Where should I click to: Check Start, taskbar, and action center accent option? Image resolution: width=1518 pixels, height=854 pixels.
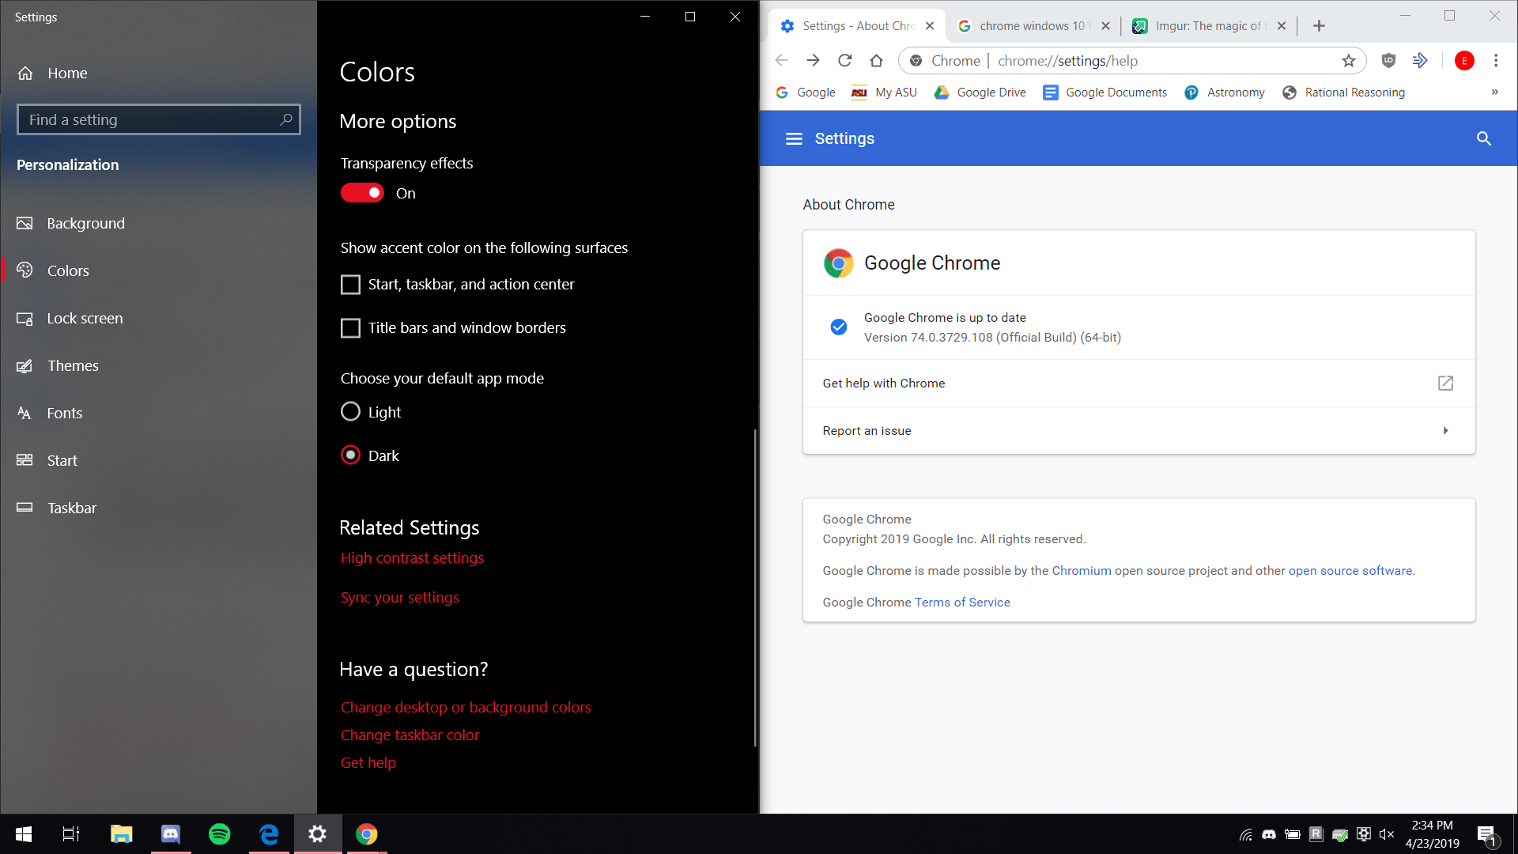[350, 284]
